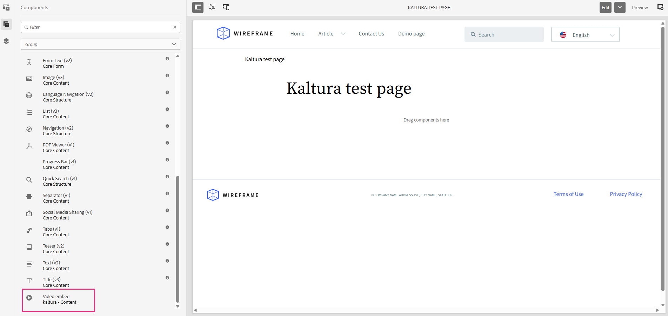This screenshot has height=316, width=668.
Task: Select the Quick Search magnifier icon
Action: tap(29, 180)
